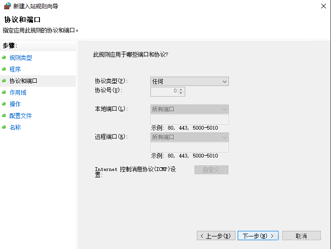Expand the 远程端口 combo box
331x249 pixels.
(x=189, y=137)
